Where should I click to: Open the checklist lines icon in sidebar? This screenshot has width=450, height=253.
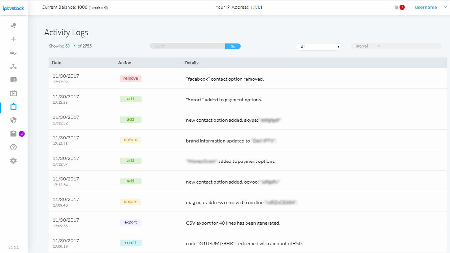[x=13, y=53]
